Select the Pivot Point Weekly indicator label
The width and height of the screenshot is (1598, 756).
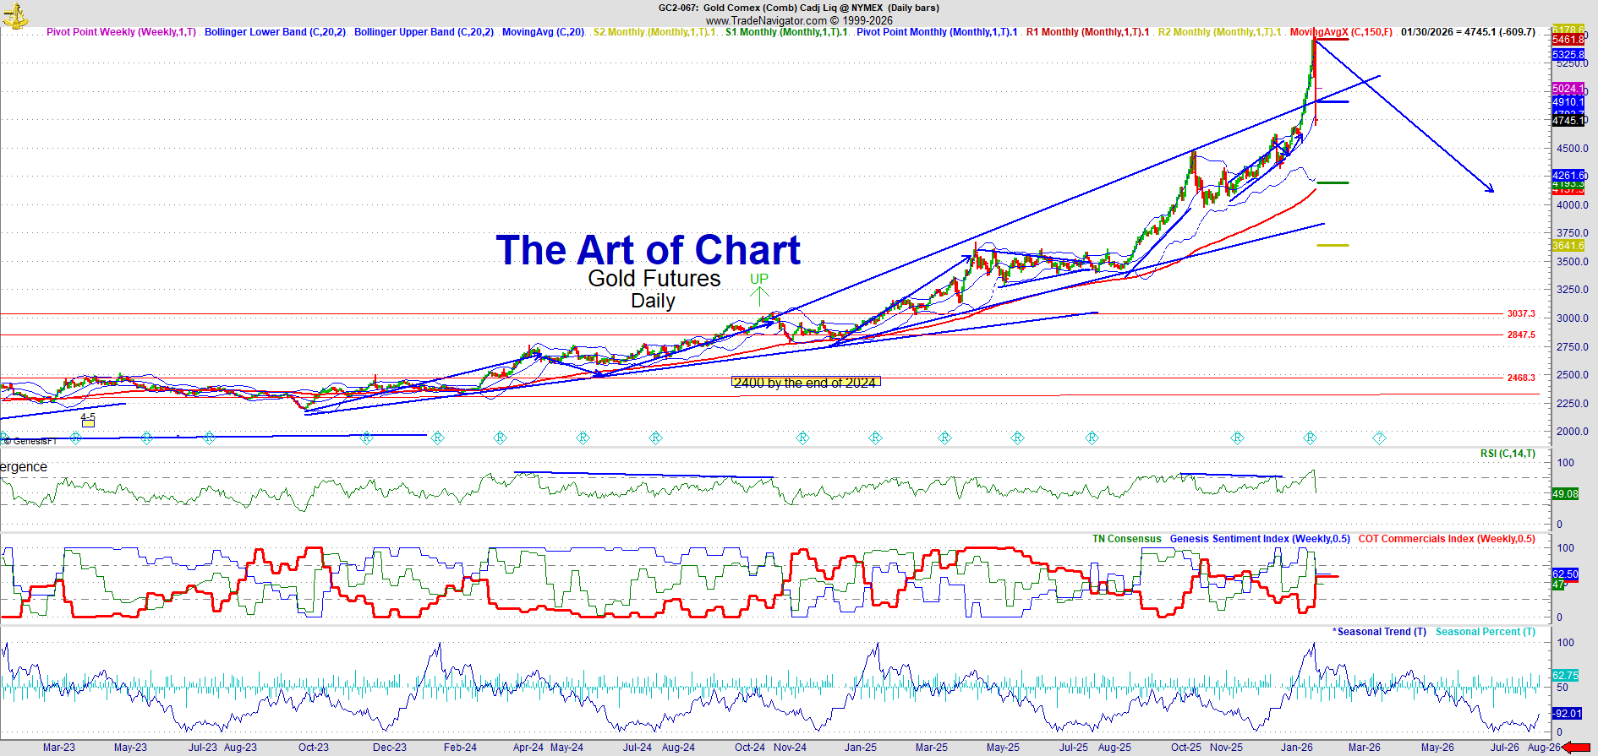click(x=121, y=32)
